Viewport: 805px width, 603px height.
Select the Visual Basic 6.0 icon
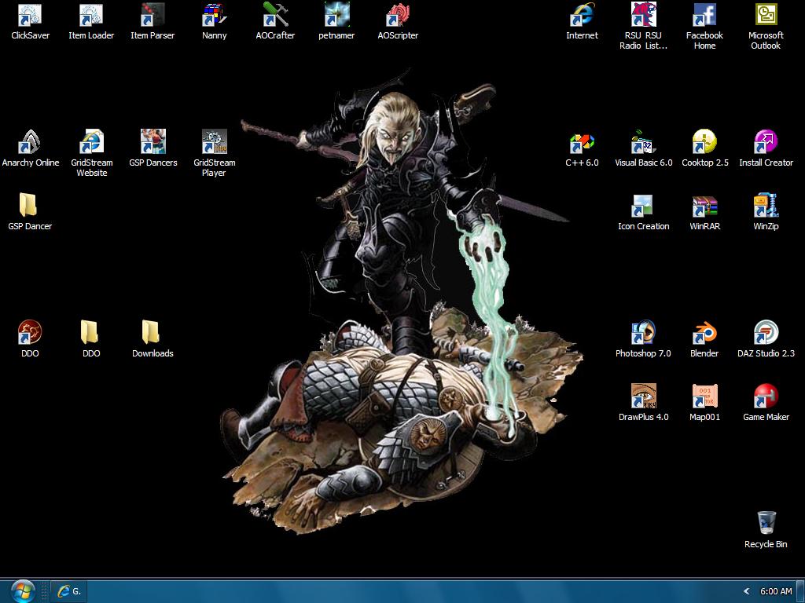coord(643,143)
